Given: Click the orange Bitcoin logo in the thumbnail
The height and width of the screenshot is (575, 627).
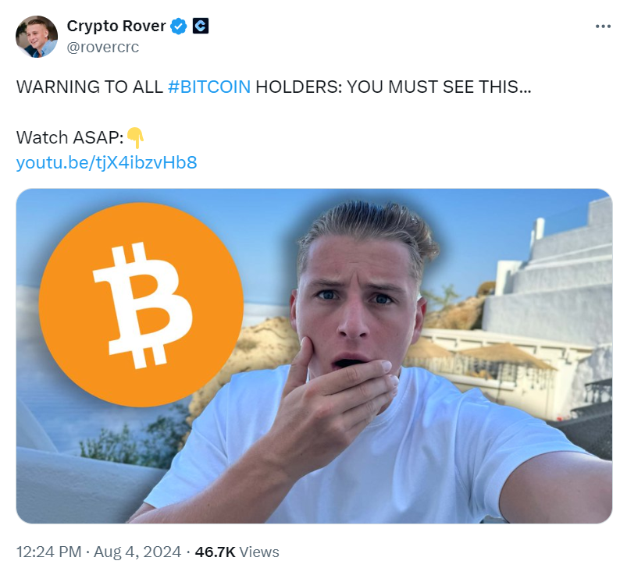Looking at the screenshot, I should [x=141, y=304].
